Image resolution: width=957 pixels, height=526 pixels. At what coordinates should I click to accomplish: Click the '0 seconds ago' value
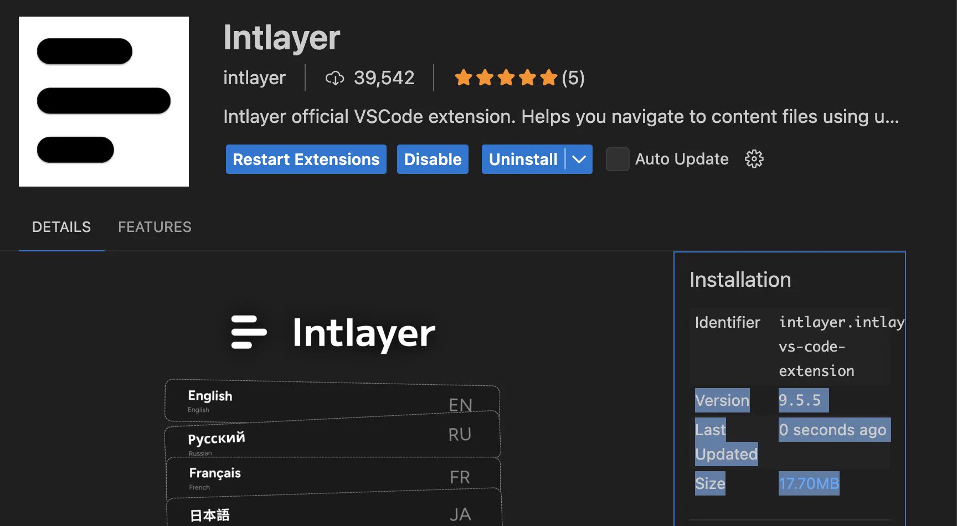832,430
